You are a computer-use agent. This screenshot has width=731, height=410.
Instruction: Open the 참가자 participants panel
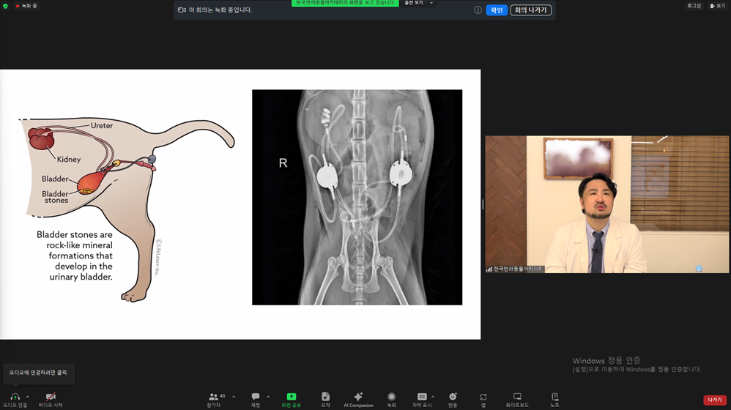(x=214, y=397)
